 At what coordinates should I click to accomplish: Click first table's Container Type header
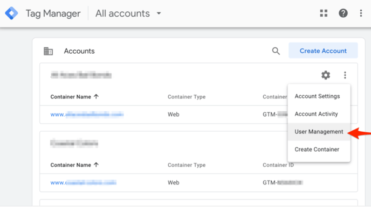tap(187, 97)
